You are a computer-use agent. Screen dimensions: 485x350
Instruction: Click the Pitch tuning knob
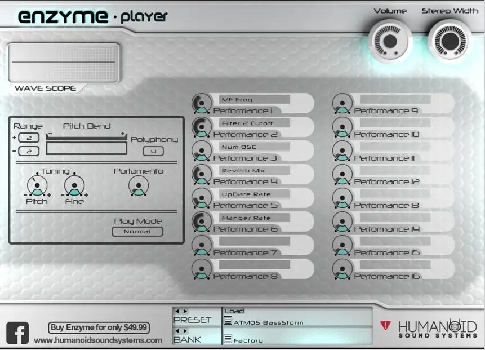pos(37,185)
